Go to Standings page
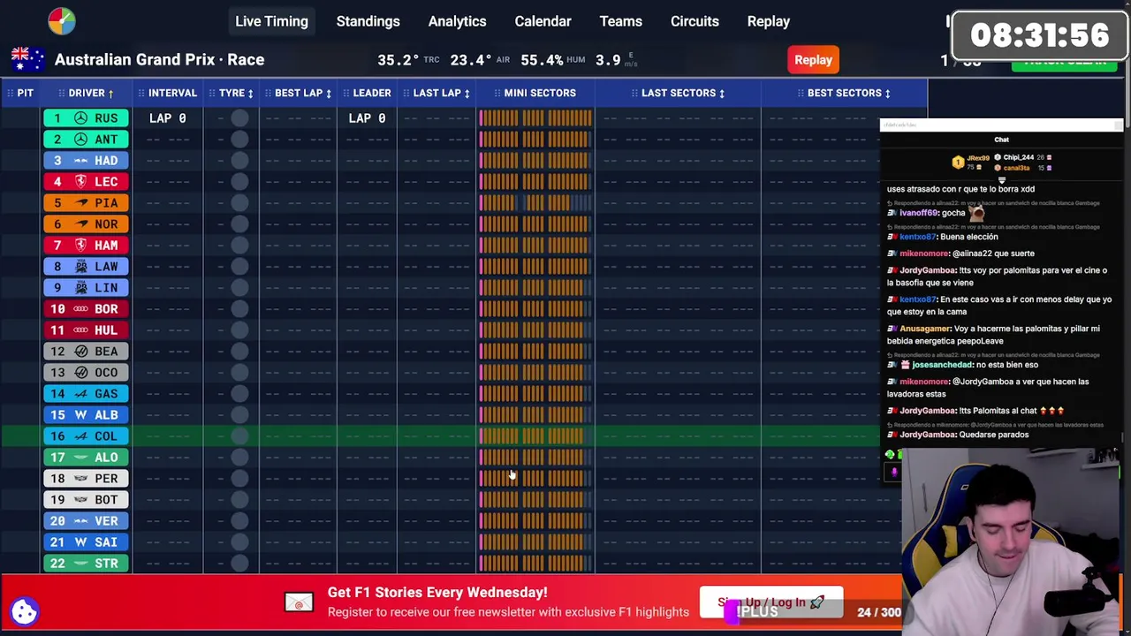 coord(368,21)
